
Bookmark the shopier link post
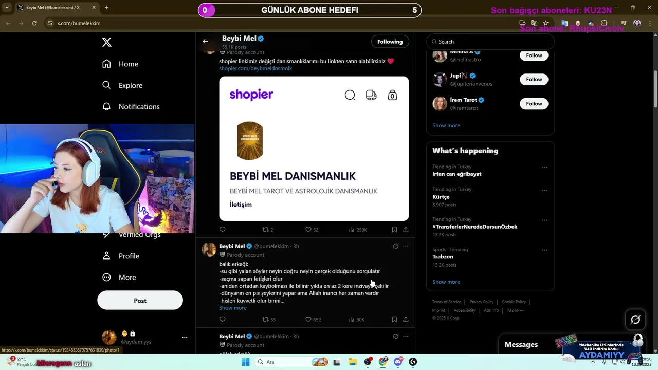coord(394,230)
